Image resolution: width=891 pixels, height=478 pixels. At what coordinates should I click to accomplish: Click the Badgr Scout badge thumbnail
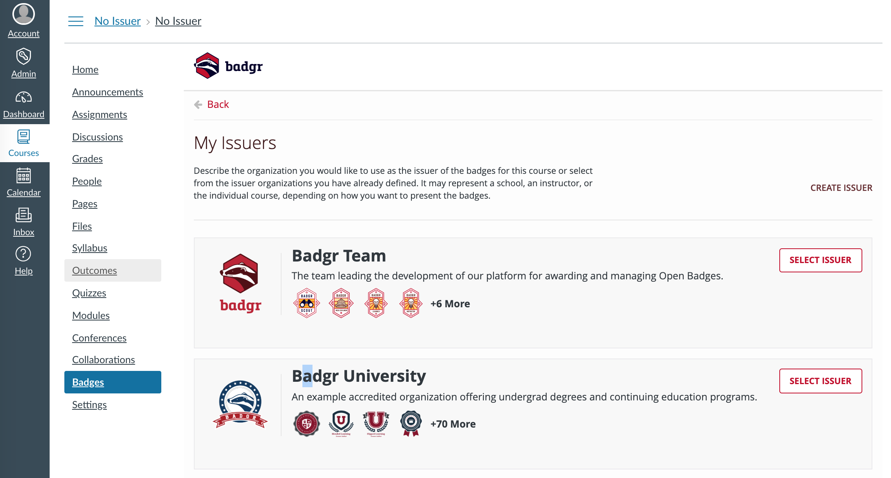point(307,303)
